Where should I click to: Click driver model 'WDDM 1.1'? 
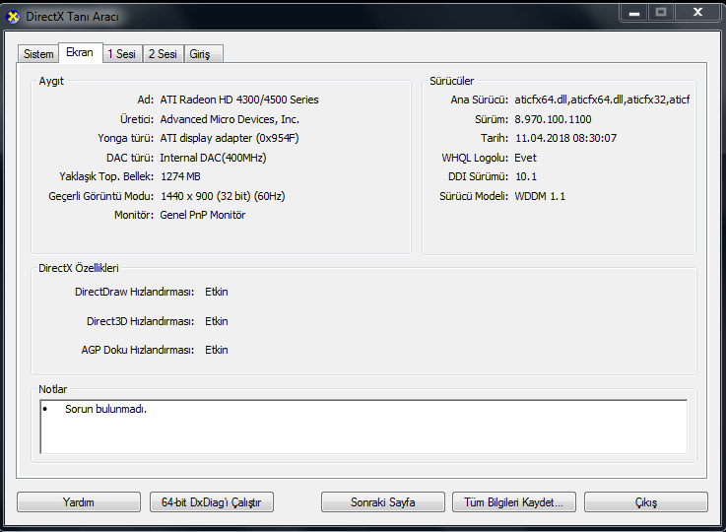[540, 196]
